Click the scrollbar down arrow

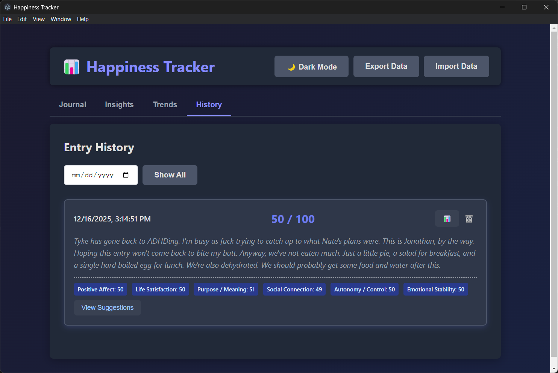tap(554, 369)
